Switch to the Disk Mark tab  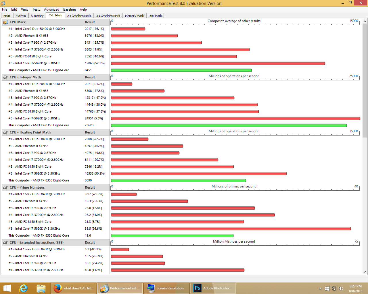155,16
